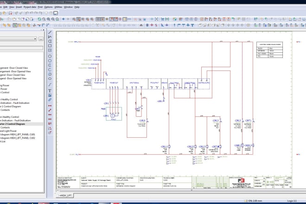Click the page navigator search value field
This screenshot has width=306, height=204.
coord(21,48)
